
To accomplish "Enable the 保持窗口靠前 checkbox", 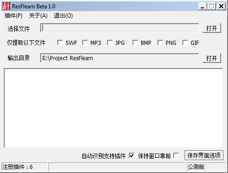I will [x=176, y=155].
